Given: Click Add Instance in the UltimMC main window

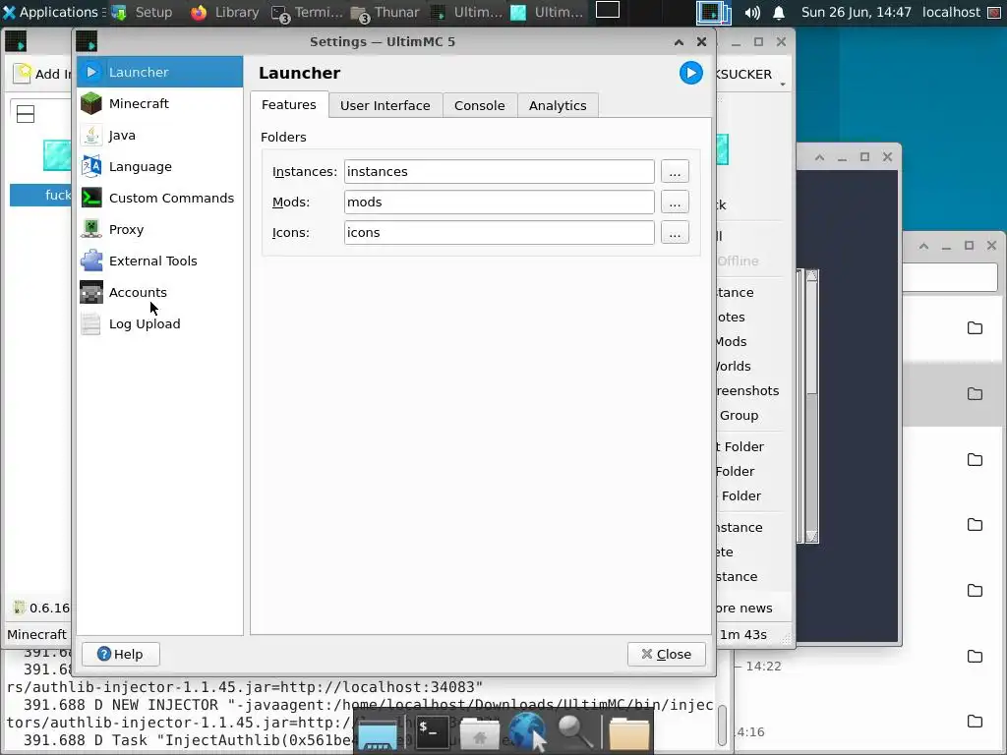Looking at the screenshot, I should (x=43, y=74).
